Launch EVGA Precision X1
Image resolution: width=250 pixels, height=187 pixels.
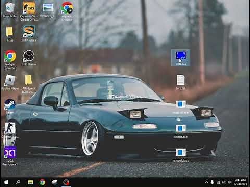pyautogui.click(x=10, y=156)
